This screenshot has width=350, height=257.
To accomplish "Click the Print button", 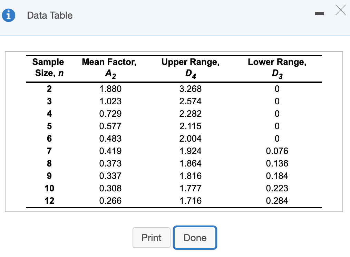I will pyautogui.click(x=151, y=238).
